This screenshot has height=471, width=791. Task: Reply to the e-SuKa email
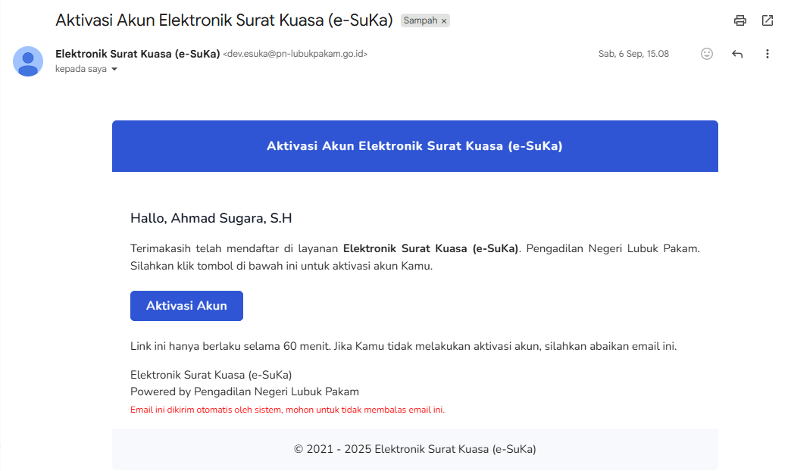tap(737, 54)
